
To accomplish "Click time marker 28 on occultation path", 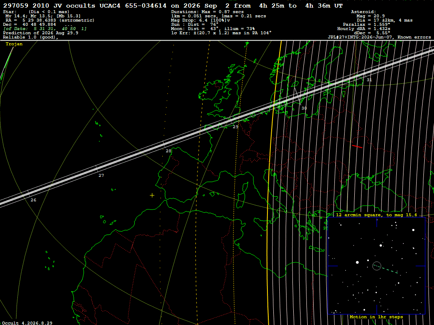I will click(x=169, y=151).
